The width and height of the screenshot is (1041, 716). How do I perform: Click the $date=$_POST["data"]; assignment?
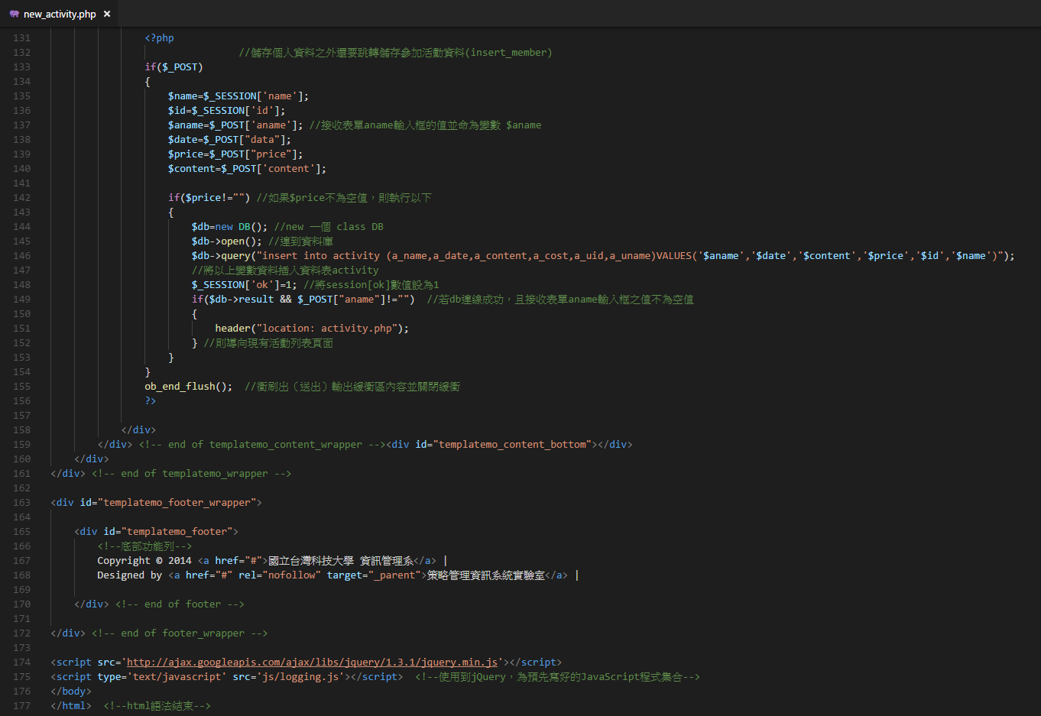coord(229,139)
